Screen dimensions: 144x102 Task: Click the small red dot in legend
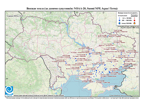tap(135, 18)
